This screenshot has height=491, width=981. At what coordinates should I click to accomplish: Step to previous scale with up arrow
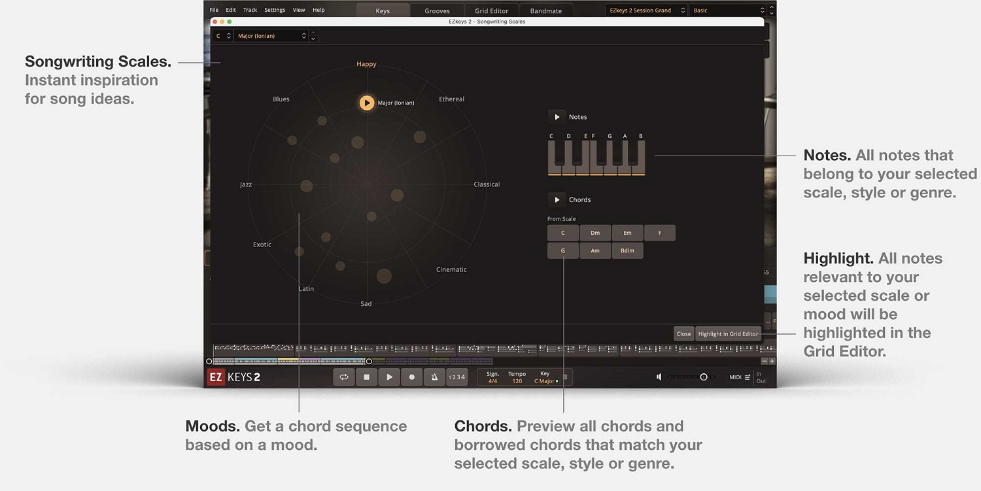[313, 33]
